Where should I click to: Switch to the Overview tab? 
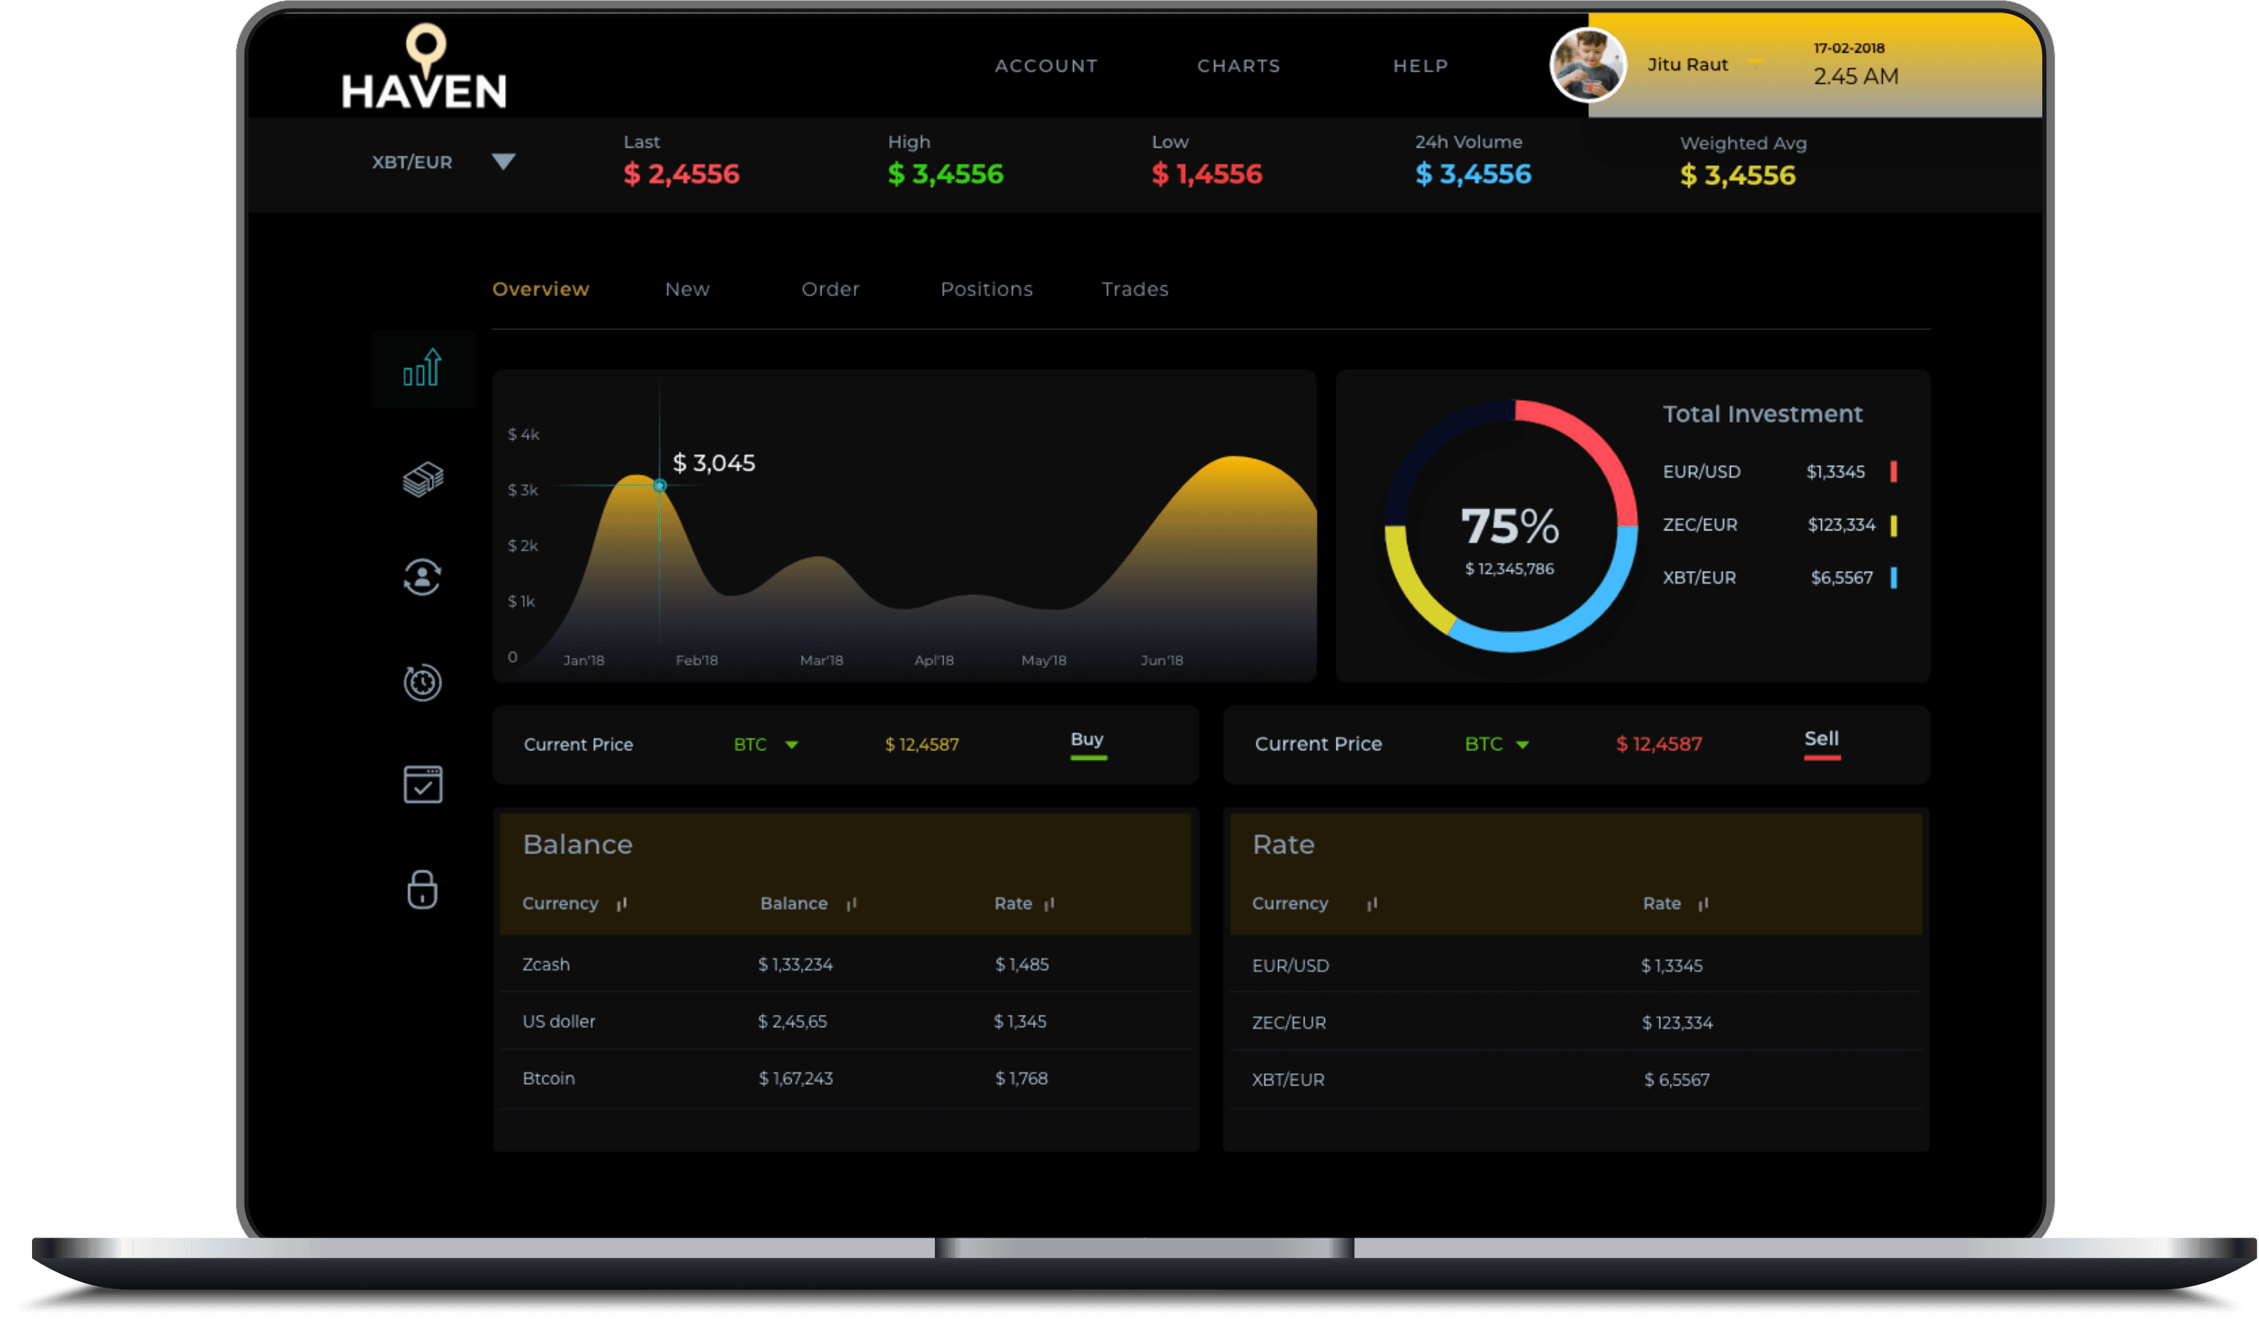[x=541, y=290]
